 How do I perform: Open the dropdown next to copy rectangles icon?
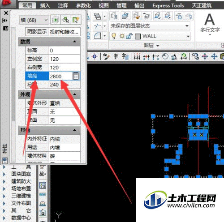(105, 16)
